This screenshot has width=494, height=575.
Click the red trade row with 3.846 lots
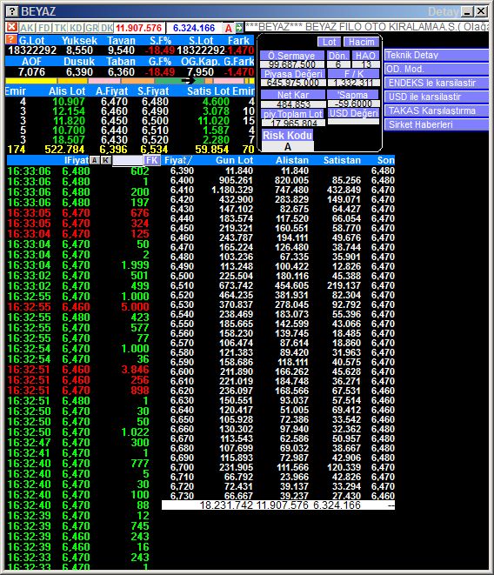pos(78,370)
